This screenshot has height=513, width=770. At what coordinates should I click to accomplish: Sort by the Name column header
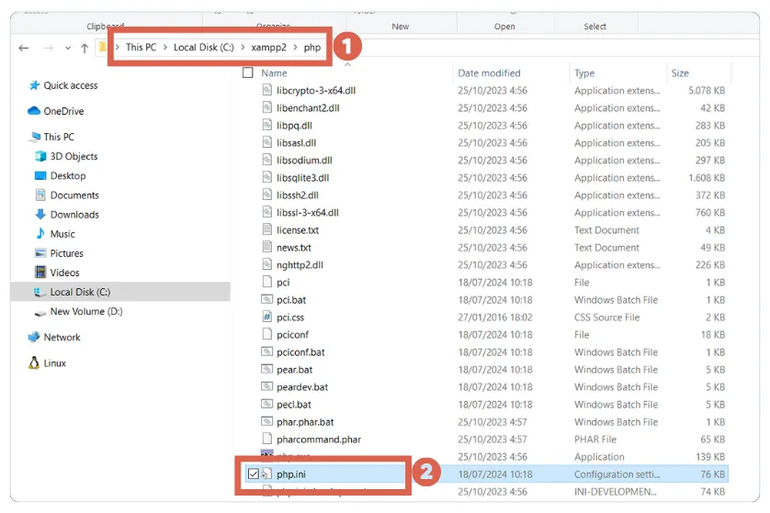click(274, 72)
